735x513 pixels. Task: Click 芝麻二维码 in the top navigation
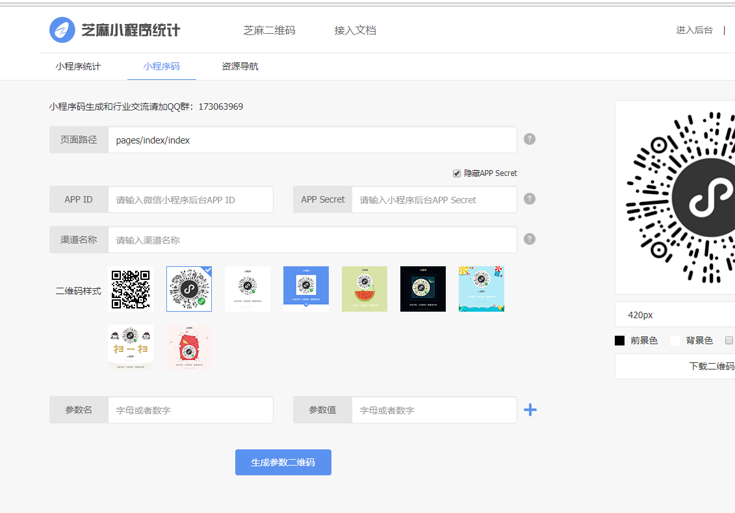click(269, 29)
